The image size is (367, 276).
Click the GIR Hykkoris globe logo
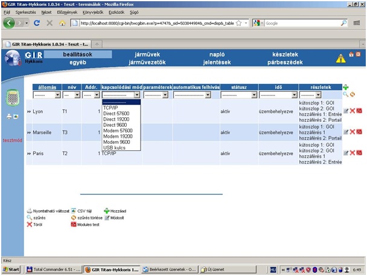(13, 58)
